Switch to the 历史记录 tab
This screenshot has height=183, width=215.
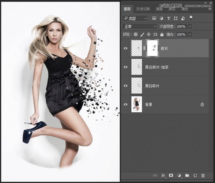pos(143,9)
